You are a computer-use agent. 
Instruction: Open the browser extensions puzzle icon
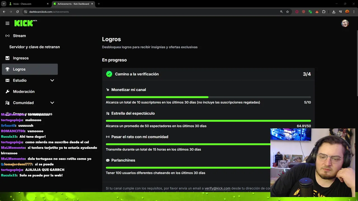(x=324, y=12)
